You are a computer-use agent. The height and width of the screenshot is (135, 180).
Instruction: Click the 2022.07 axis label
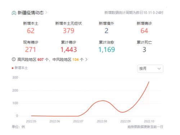tap(78, 121)
